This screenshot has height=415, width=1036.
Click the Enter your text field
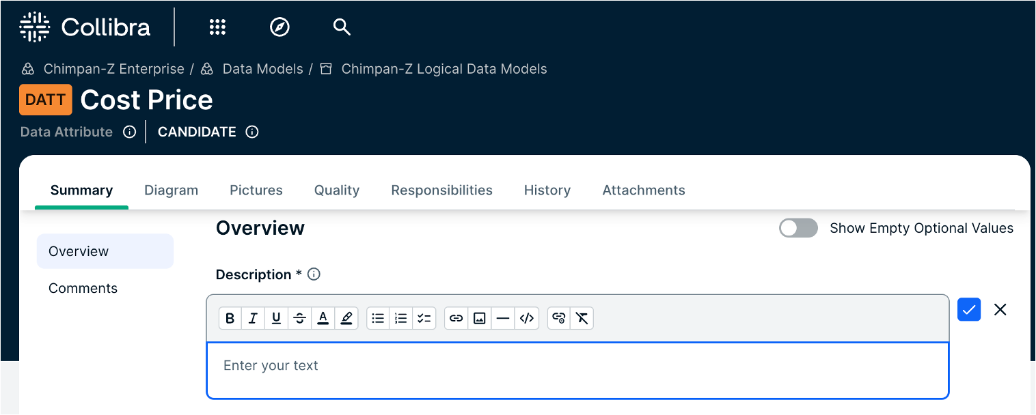[x=577, y=370]
